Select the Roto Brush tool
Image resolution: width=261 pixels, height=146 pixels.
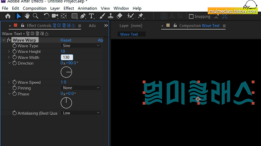pos(130,16)
